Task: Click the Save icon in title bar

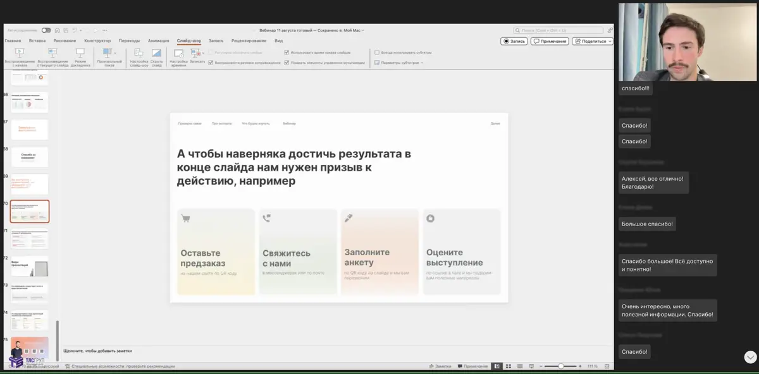Action: tap(65, 30)
